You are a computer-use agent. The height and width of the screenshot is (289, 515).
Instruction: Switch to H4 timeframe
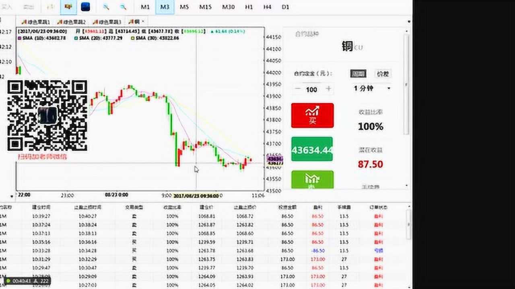point(267,7)
